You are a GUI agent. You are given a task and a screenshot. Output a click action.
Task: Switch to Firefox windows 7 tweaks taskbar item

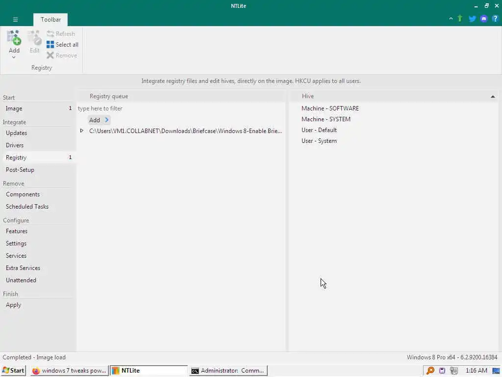(x=70, y=371)
